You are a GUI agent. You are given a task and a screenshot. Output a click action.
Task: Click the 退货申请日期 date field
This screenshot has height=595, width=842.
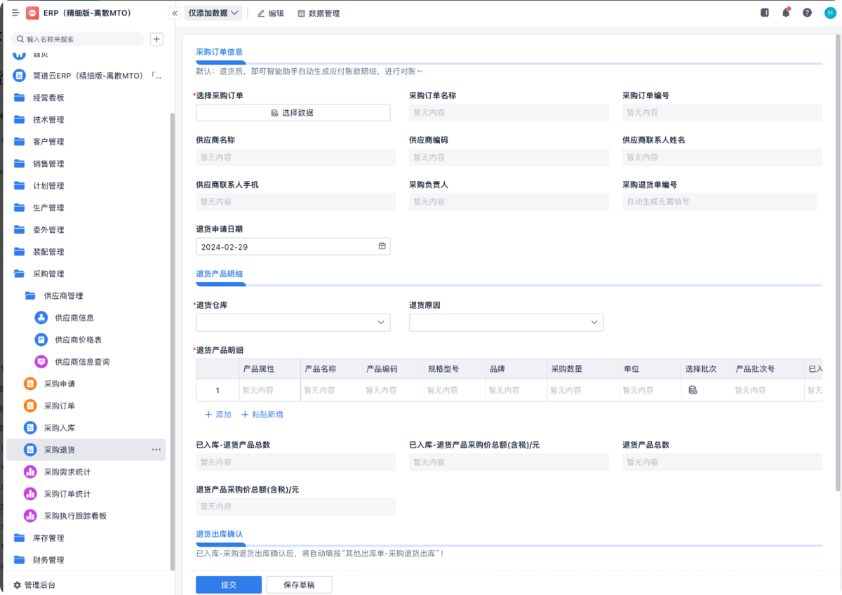coord(293,246)
